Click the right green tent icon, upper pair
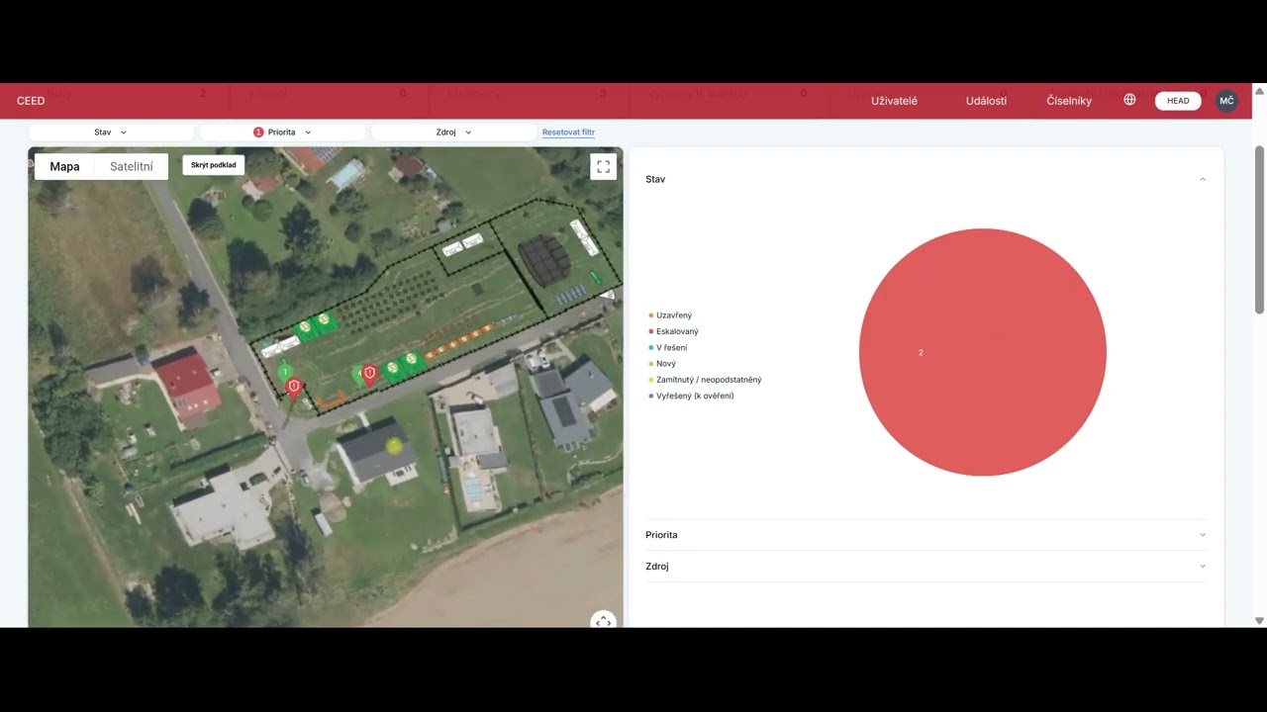Screen dimensions: 1267x712 click(x=325, y=319)
